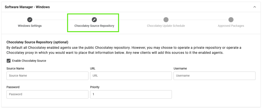Select the Chocolatey Update Schedule step circle
This screenshot has width=262, height=108.
pyautogui.click(x=166, y=20)
